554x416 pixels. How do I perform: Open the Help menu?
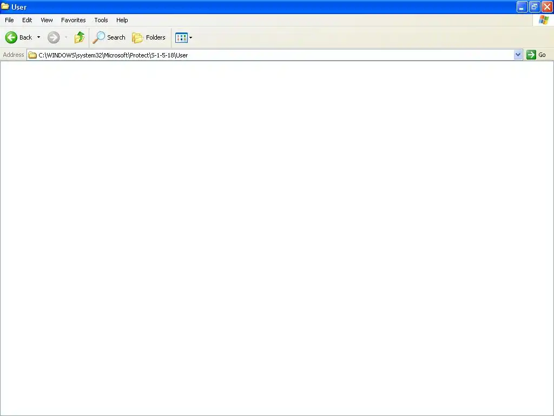click(x=122, y=20)
